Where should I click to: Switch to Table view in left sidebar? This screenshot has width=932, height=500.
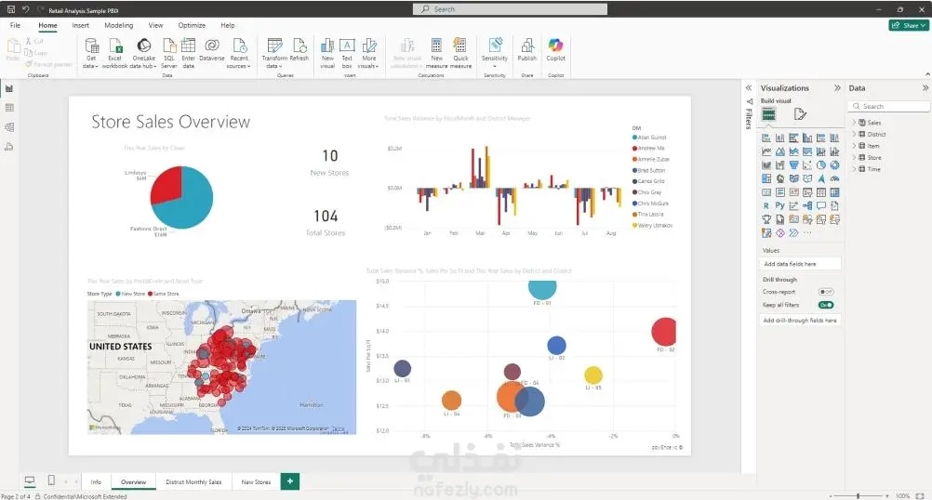coord(9,108)
